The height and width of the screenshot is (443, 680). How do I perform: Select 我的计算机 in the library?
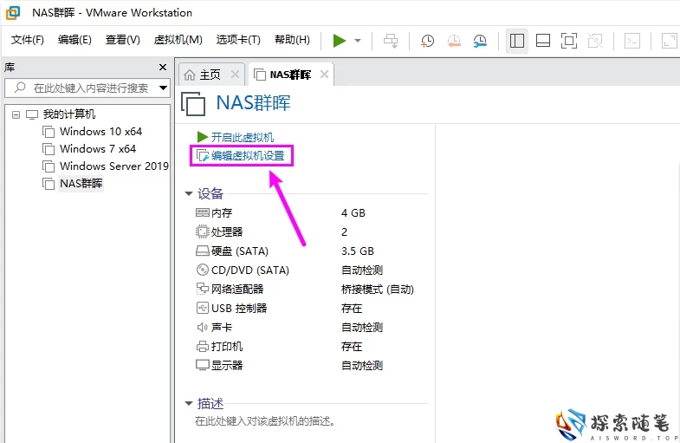pyautogui.click(x=69, y=114)
